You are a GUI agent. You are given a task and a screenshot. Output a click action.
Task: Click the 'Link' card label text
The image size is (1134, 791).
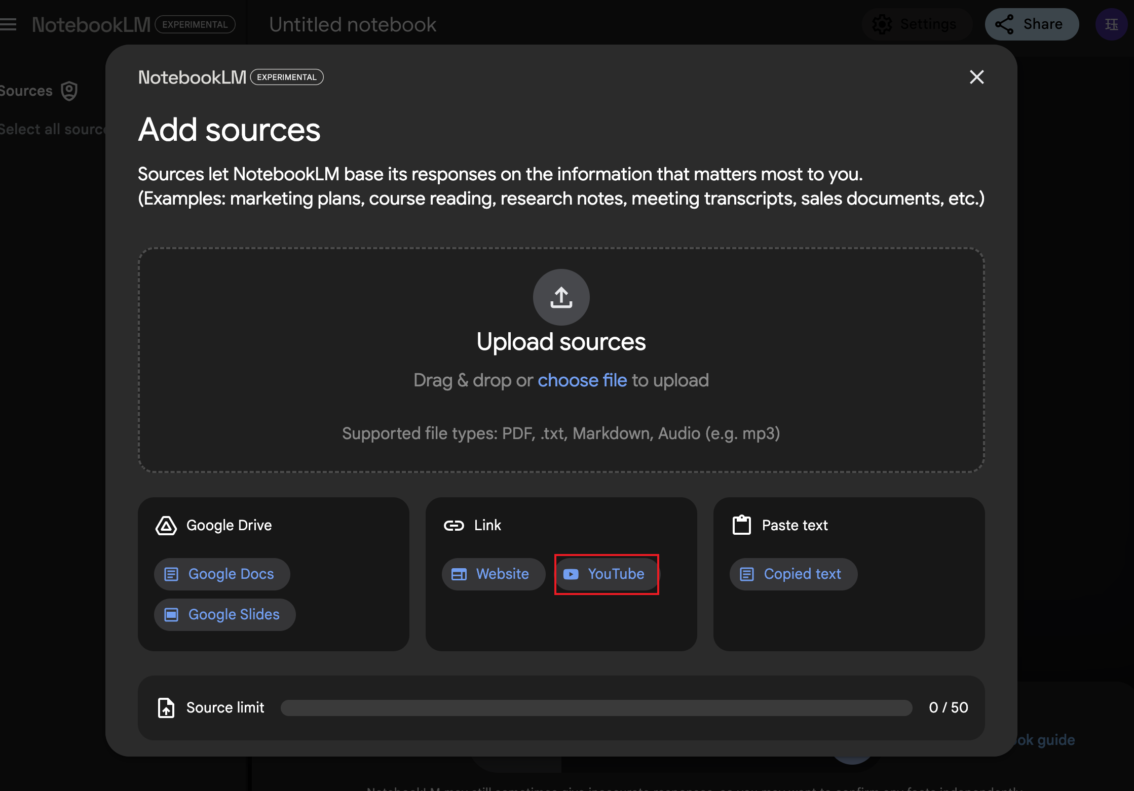(x=487, y=526)
